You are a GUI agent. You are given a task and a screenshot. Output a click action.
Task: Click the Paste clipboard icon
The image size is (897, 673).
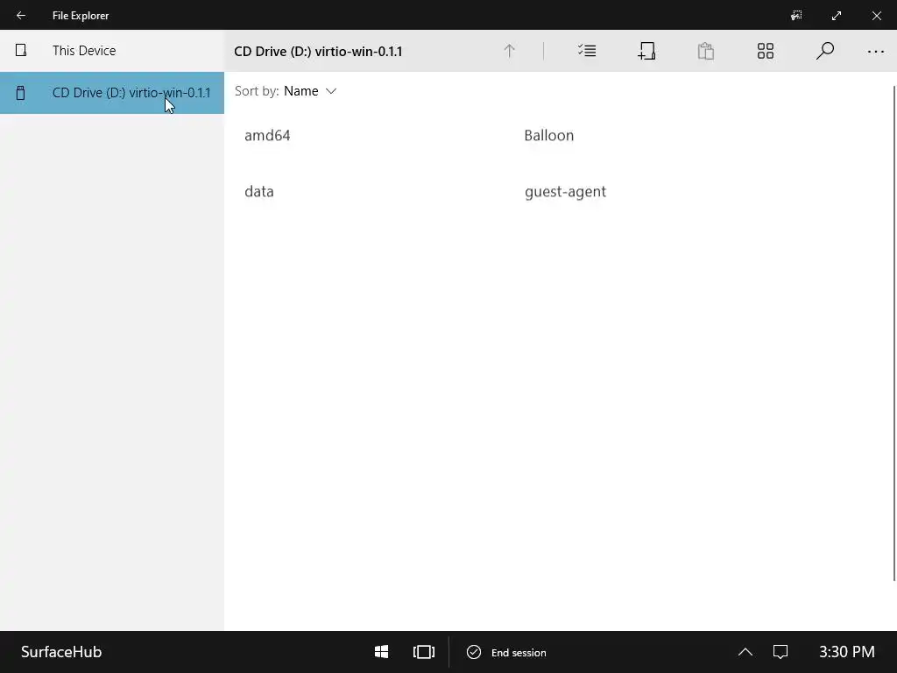(x=706, y=51)
